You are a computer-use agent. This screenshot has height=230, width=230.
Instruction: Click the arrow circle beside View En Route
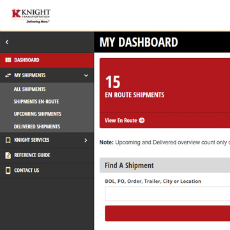click(x=142, y=120)
